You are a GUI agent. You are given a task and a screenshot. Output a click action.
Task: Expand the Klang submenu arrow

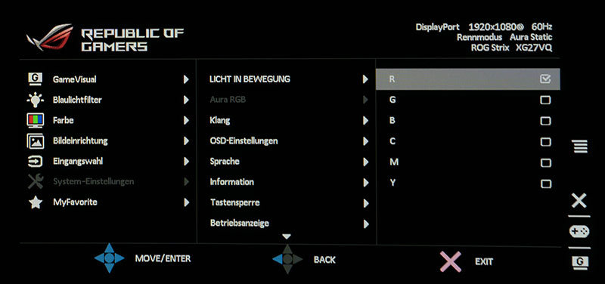[365, 121]
